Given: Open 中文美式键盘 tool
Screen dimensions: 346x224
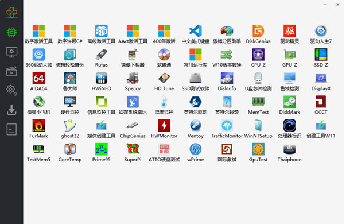Looking at the screenshot, I should coord(196,34).
